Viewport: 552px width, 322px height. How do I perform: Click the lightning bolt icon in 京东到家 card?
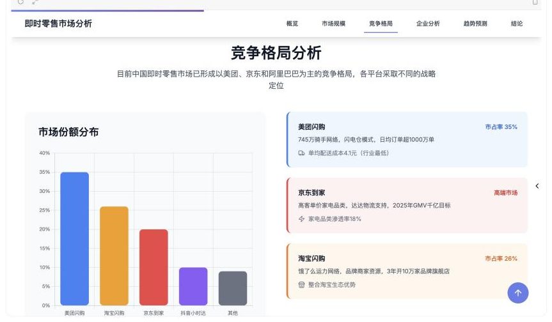[302, 219]
